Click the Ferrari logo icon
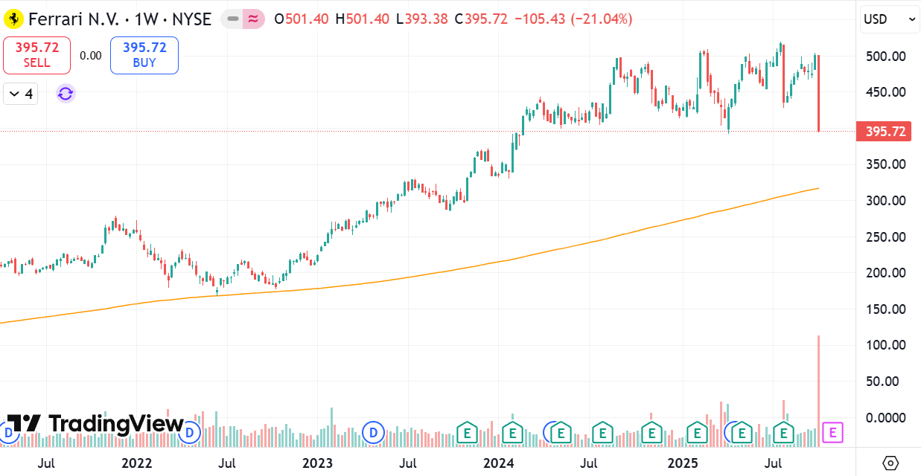The image size is (921, 476). 14,19
